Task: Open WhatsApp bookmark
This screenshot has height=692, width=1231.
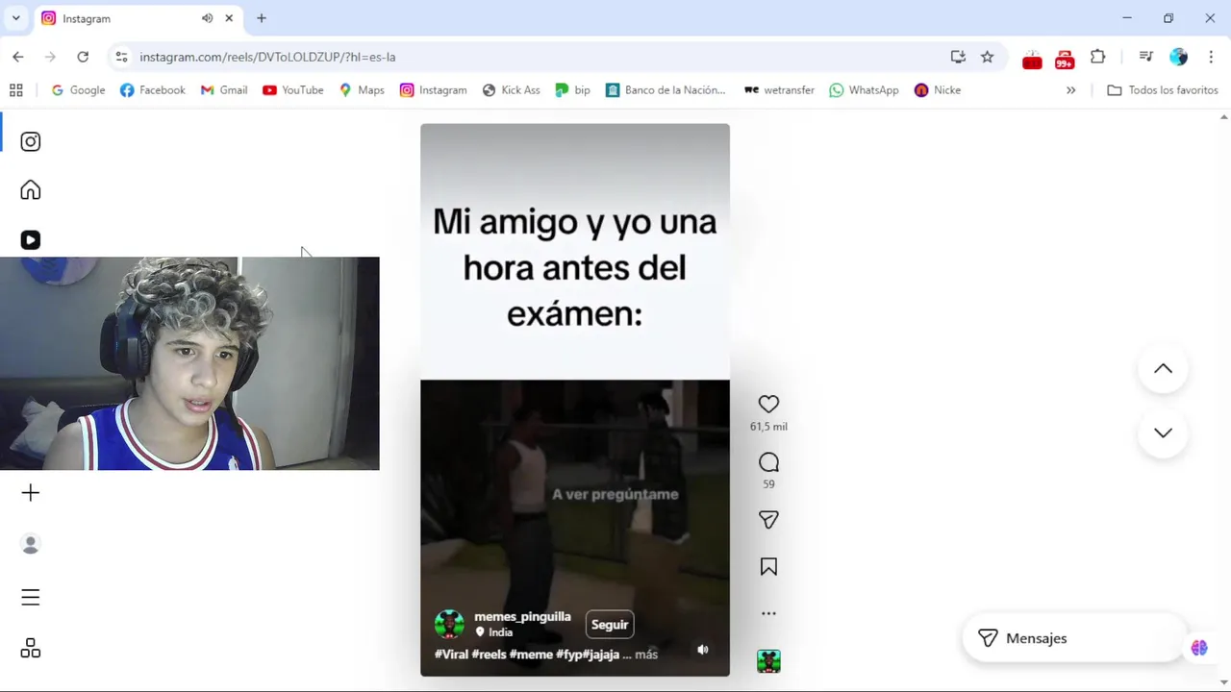Action: click(x=864, y=90)
